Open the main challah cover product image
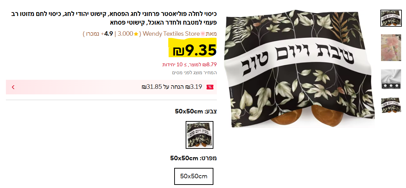The image size is (406, 188). tap(299, 69)
